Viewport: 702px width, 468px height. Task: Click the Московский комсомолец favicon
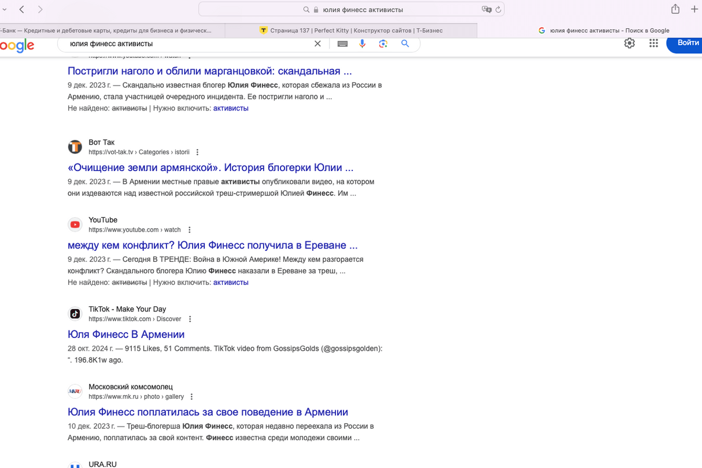pyautogui.click(x=75, y=392)
